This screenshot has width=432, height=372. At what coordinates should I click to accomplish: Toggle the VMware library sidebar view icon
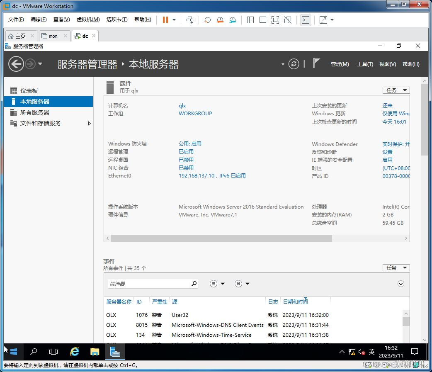[250, 20]
